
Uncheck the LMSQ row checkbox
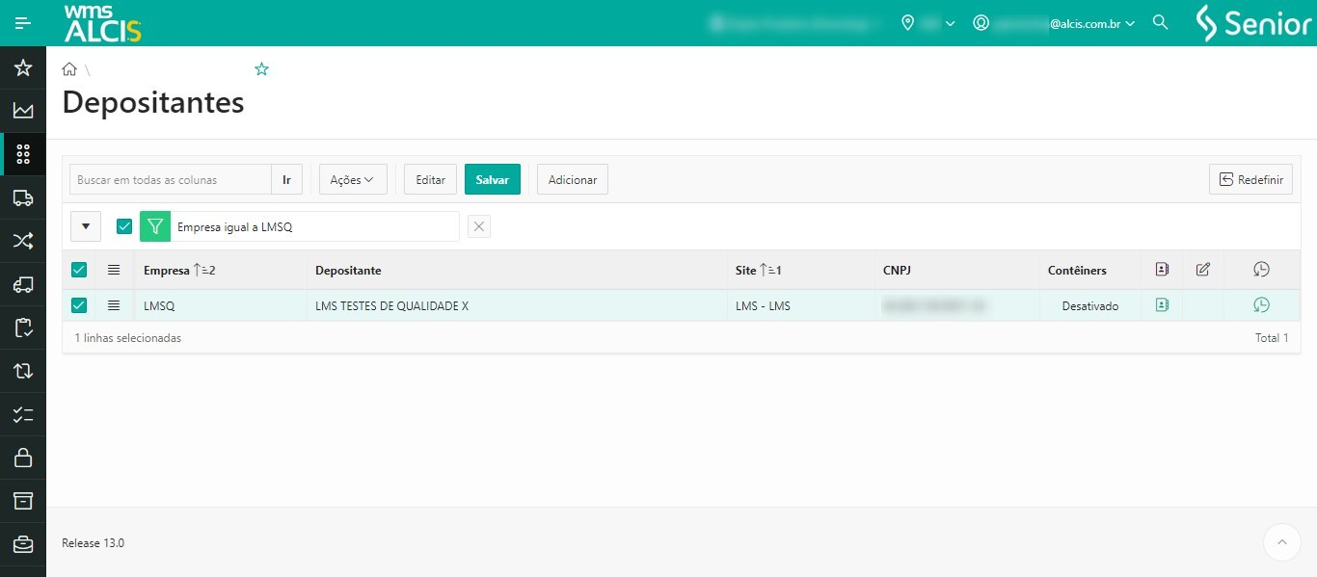[79, 305]
